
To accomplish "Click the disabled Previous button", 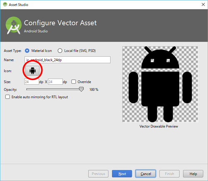I will (98, 174).
